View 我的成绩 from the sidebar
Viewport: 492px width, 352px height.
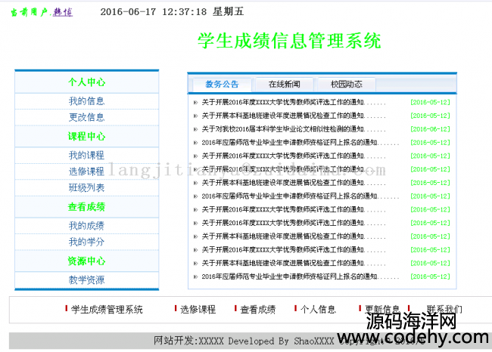pyautogui.click(x=86, y=226)
